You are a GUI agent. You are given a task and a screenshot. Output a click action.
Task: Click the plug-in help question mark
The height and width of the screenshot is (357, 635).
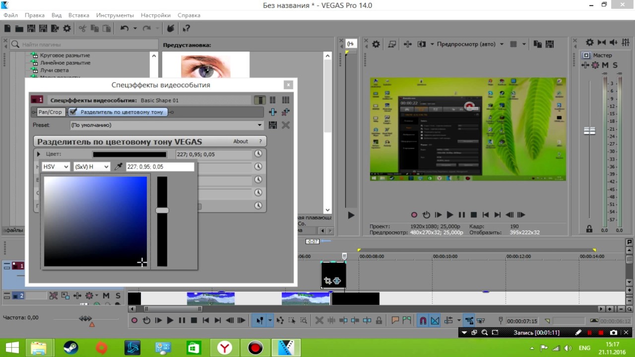(x=260, y=141)
